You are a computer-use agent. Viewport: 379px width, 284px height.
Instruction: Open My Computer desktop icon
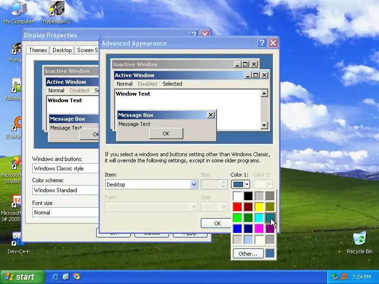pyautogui.click(x=18, y=13)
